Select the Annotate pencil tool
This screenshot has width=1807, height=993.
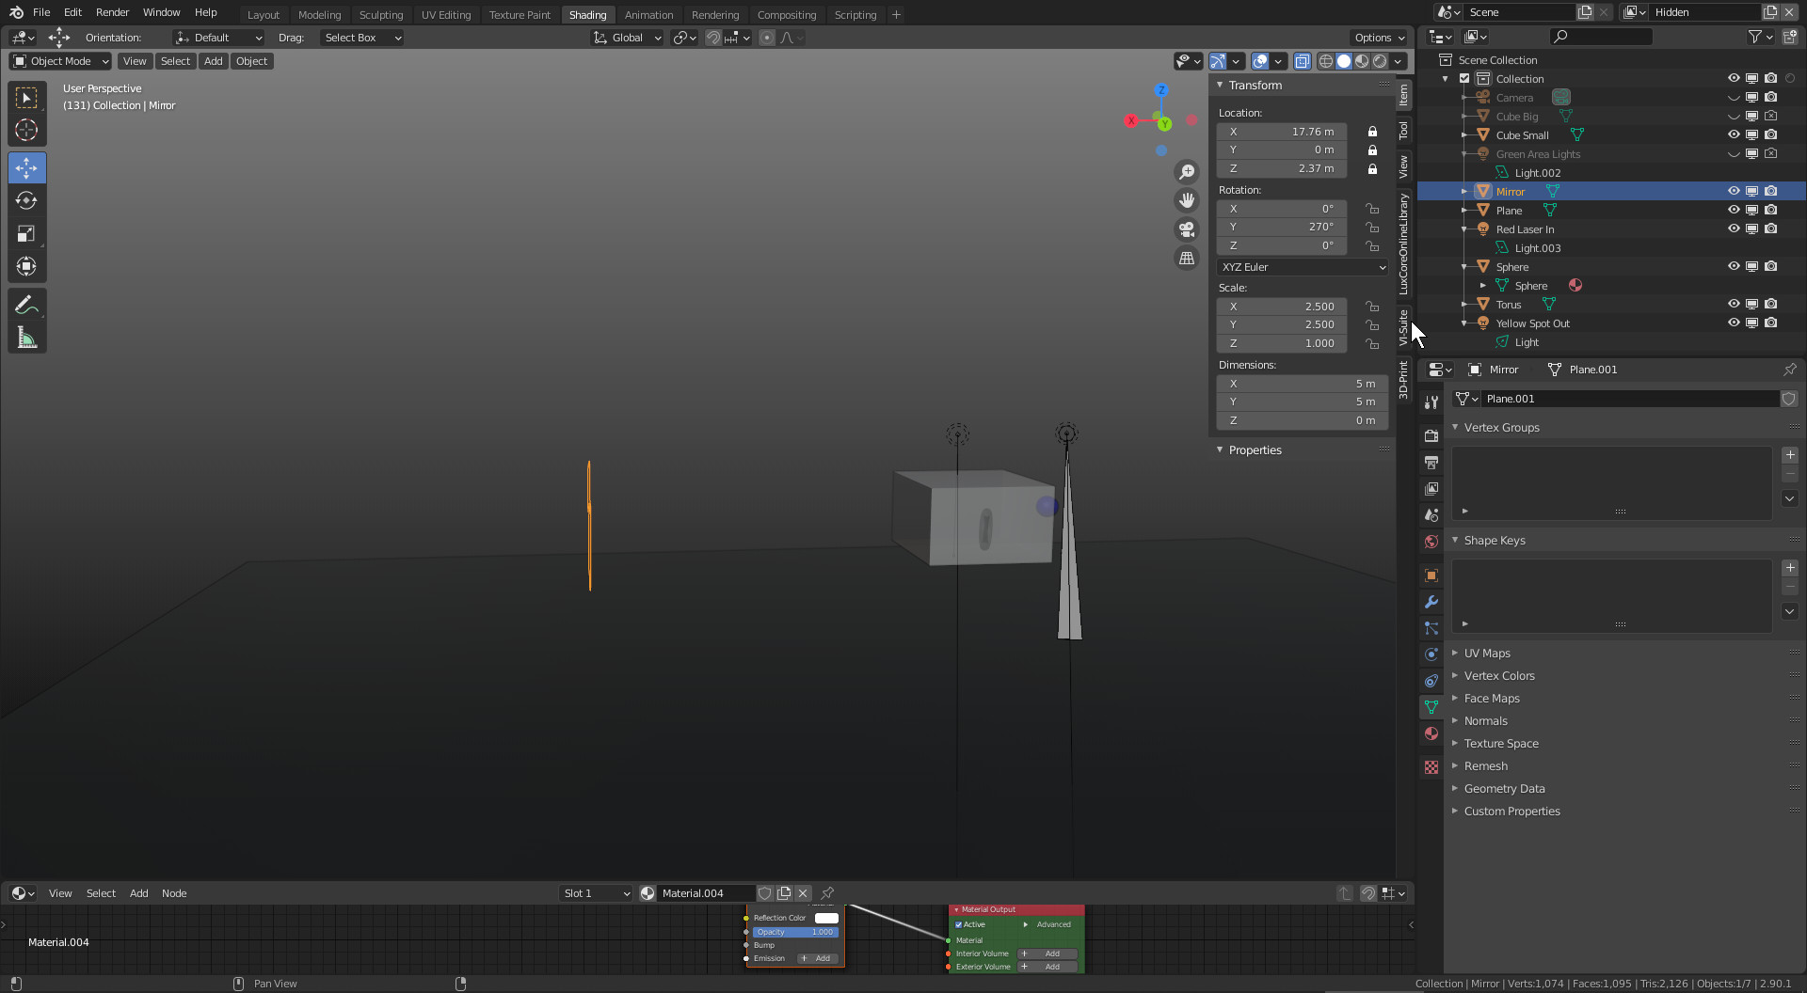pyautogui.click(x=26, y=305)
